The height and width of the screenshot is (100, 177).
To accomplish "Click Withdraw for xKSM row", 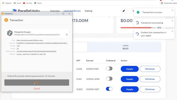I will click(x=150, y=79).
